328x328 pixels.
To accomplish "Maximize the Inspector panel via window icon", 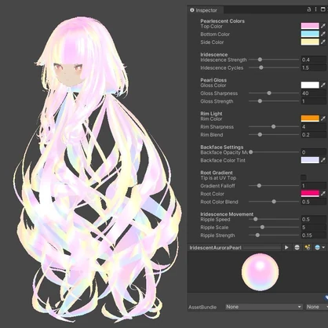I will [x=323, y=9].
